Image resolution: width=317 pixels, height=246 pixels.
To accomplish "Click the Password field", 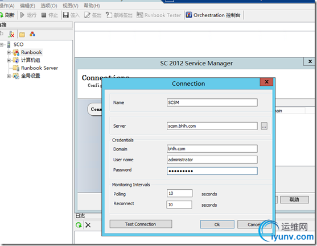I will point(212,171).
